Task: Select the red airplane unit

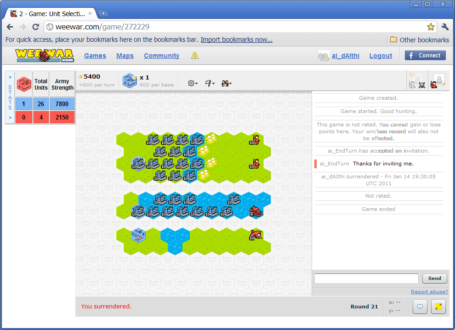Action: point(256,234)
